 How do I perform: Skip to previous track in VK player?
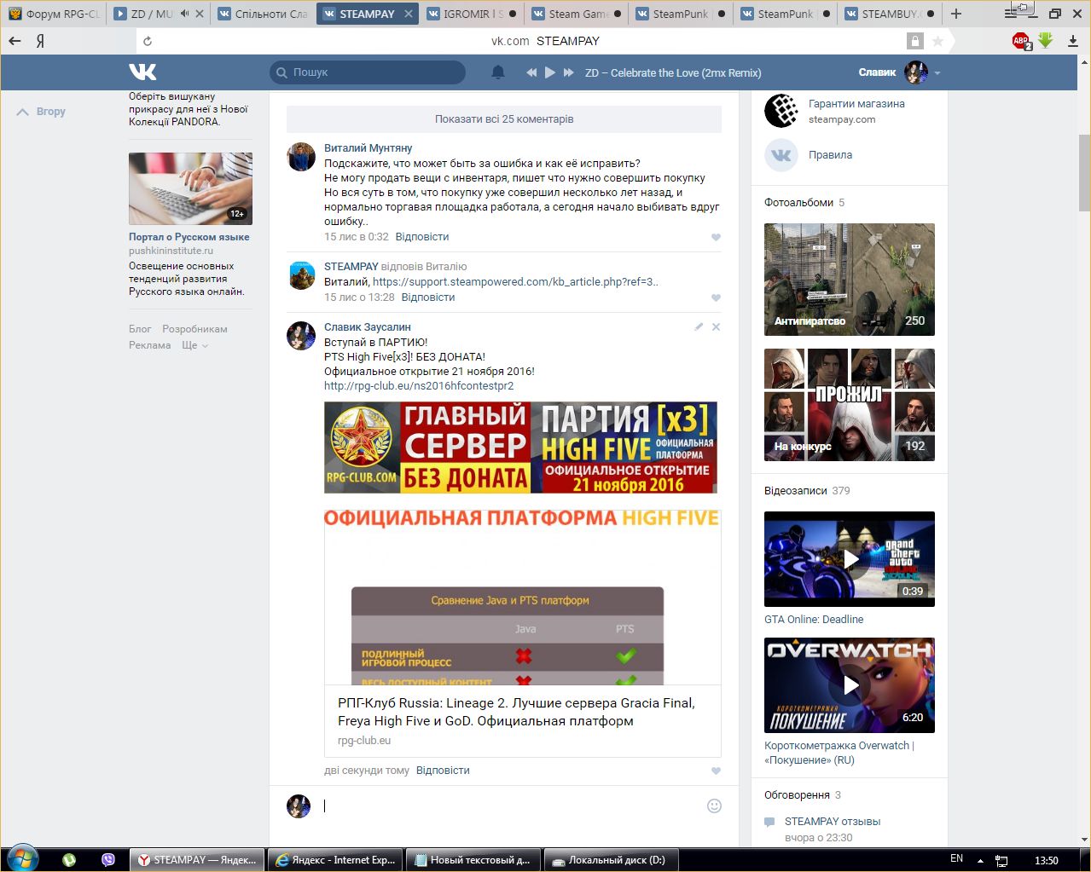pyautogui.click(x=531, y=72)
